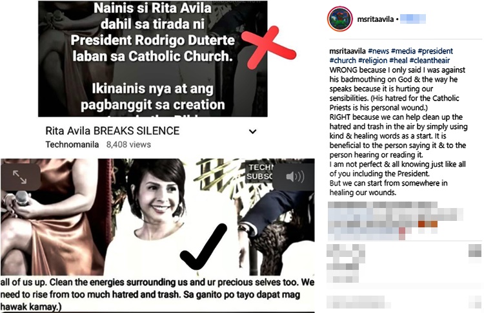
Task: Click msritaavila name beginning the caption
Action: click(x=348, y=51)
